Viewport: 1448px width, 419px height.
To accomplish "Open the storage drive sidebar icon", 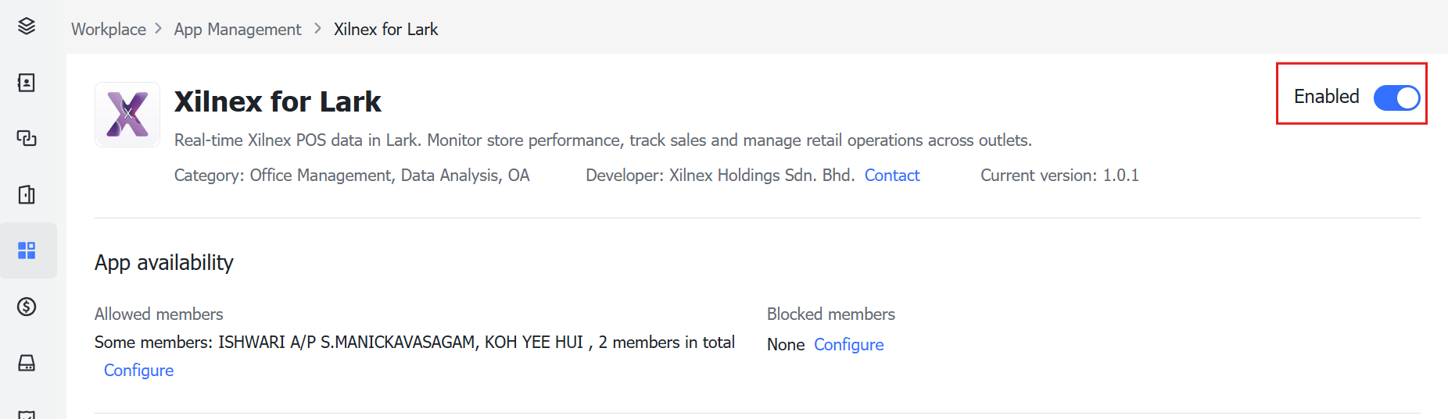I will [27, 363].
